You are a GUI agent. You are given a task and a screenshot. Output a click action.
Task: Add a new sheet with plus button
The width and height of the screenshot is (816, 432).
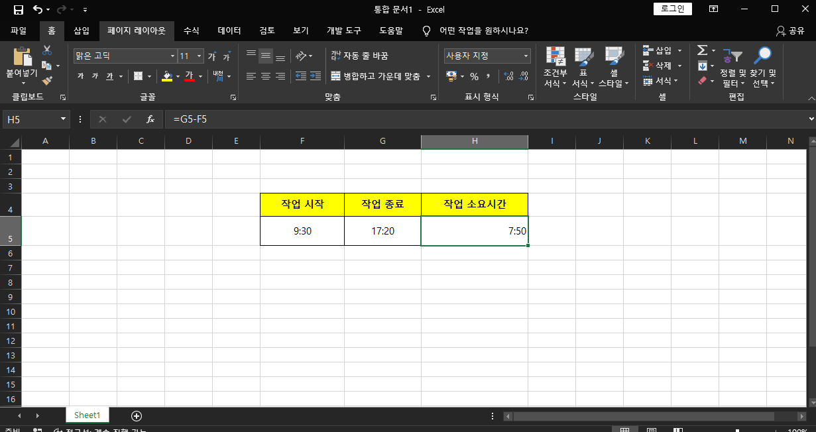click(x=137, y=415)
